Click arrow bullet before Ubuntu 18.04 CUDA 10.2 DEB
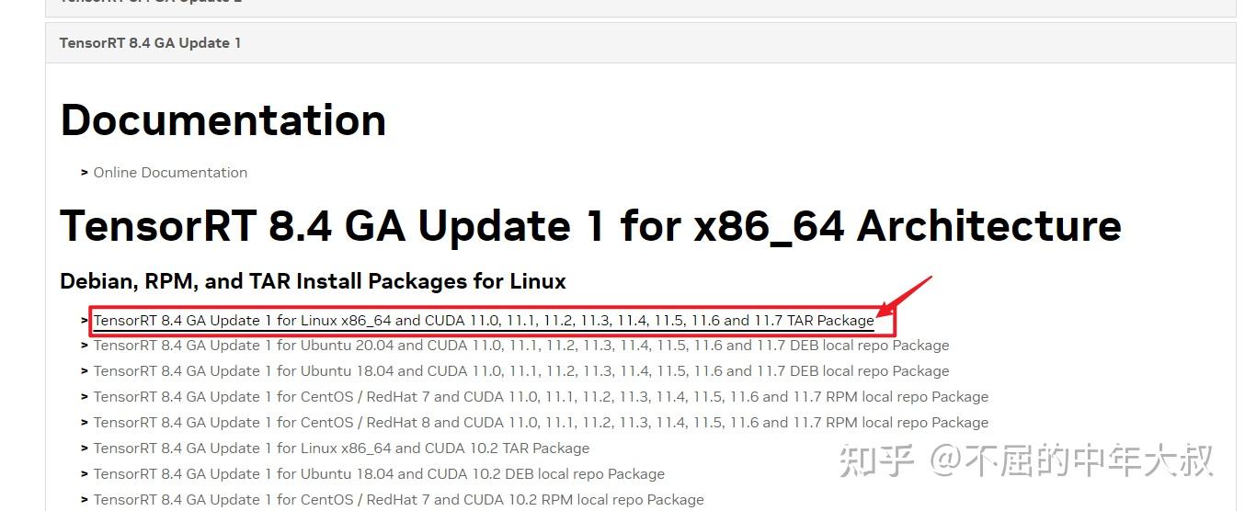 tap(85, 474)
